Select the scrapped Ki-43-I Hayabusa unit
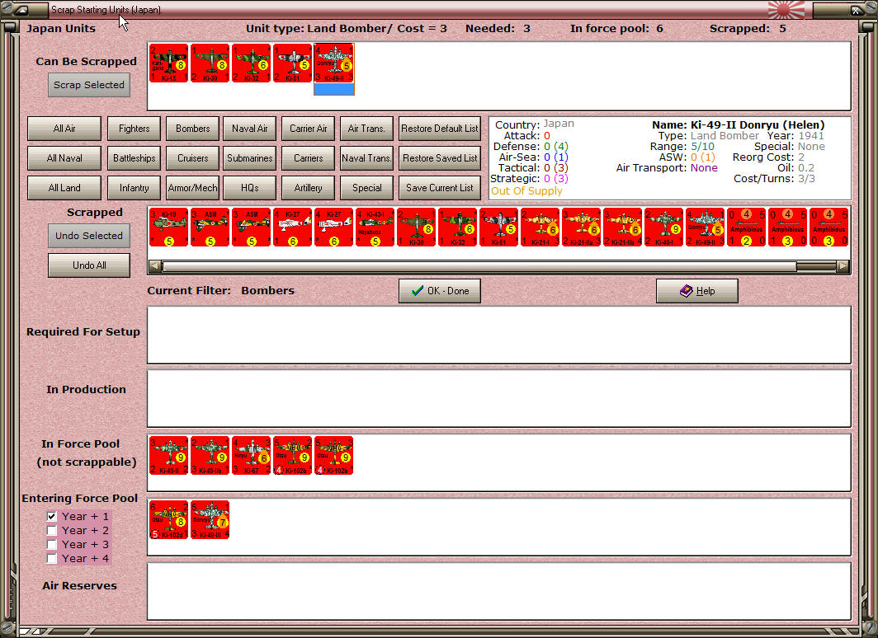Image resolution: width=878 pixels, height=638 pixels. 375,227
